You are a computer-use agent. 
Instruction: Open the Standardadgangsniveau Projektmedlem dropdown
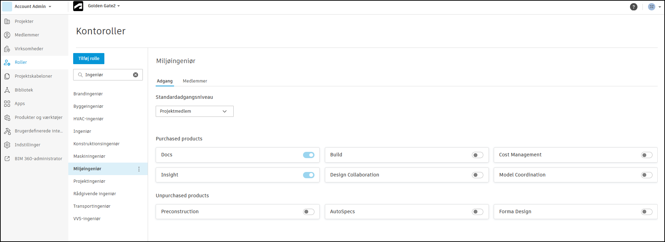[195, 111]
